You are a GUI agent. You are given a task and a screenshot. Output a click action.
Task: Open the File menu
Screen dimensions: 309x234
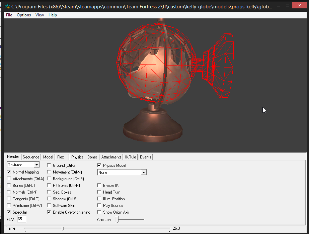pos(9,15)
